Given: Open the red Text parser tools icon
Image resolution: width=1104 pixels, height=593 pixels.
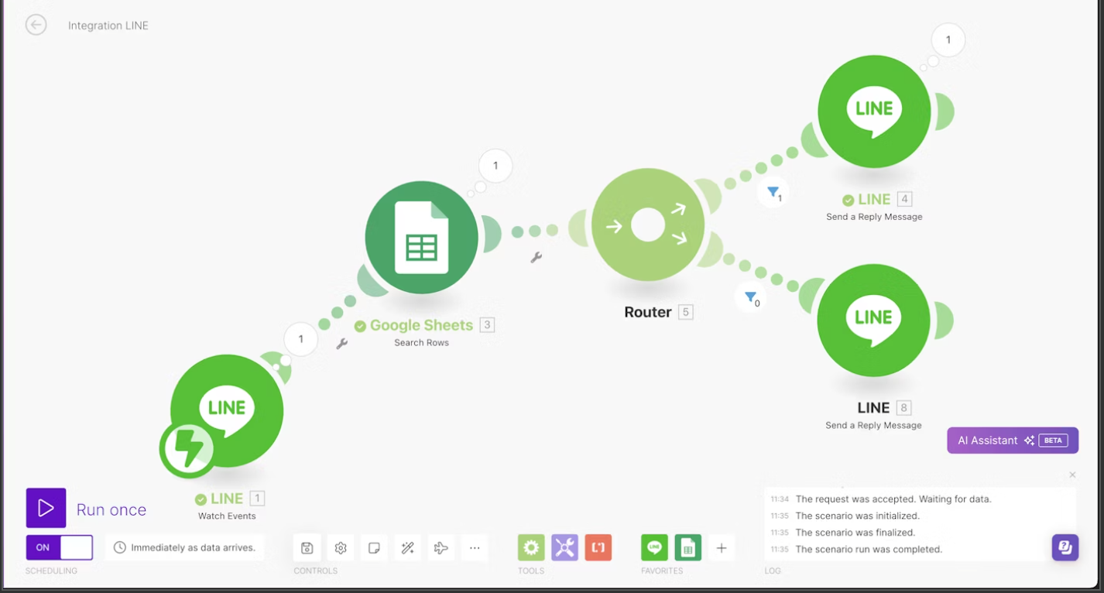Looking at the screenshot, I should (598, 548).
